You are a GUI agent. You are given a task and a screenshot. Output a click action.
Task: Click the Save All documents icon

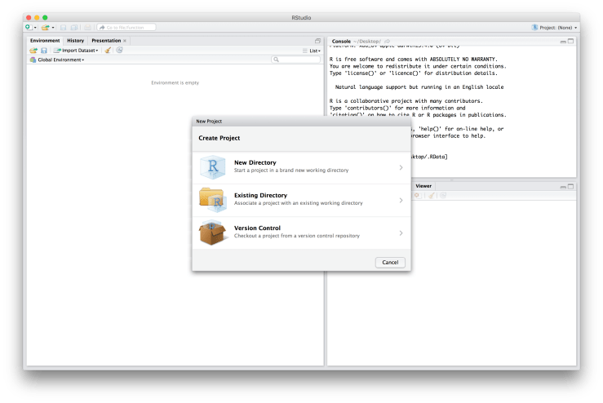pos(74,27)
